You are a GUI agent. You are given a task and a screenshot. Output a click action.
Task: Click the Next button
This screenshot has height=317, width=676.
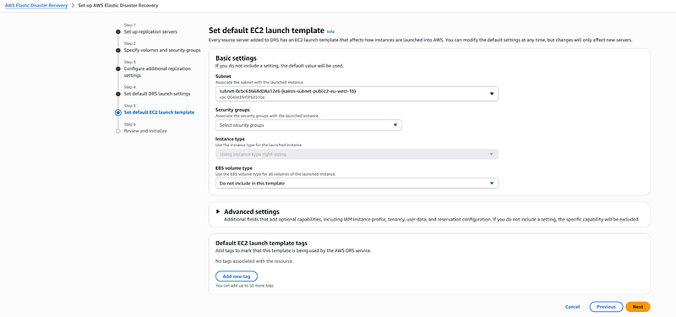click(638, 307)
